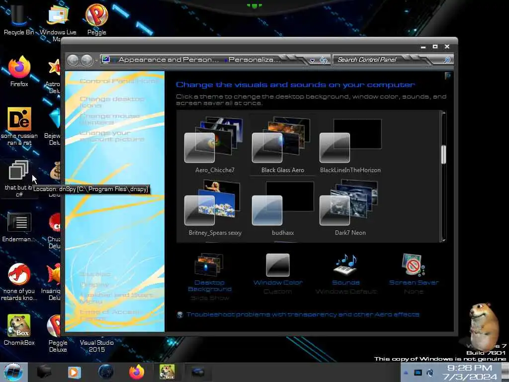Select the Britney_Spears sexxy theme

click(215, 208)
